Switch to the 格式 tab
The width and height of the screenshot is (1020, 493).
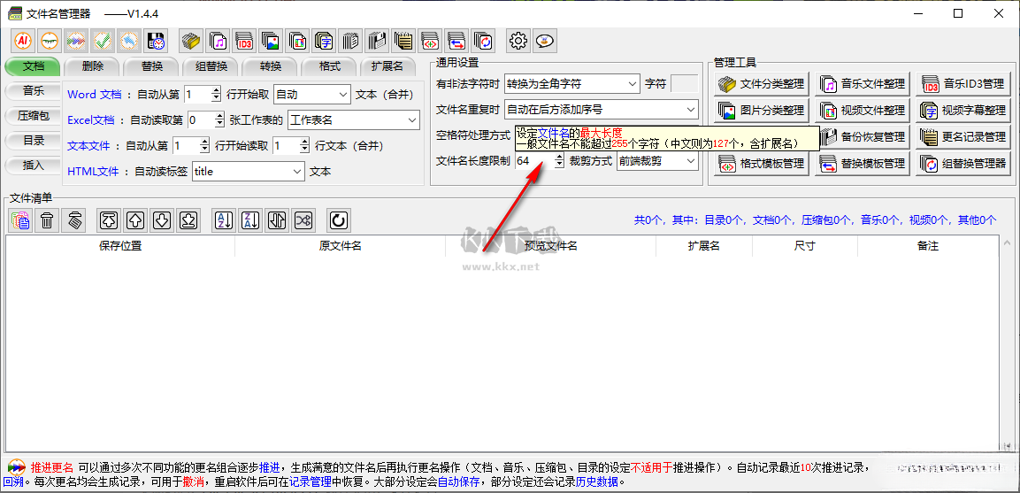329,66
